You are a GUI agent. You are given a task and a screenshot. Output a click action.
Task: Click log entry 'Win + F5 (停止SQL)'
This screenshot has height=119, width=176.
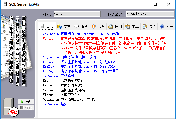[x=100, y=67]
